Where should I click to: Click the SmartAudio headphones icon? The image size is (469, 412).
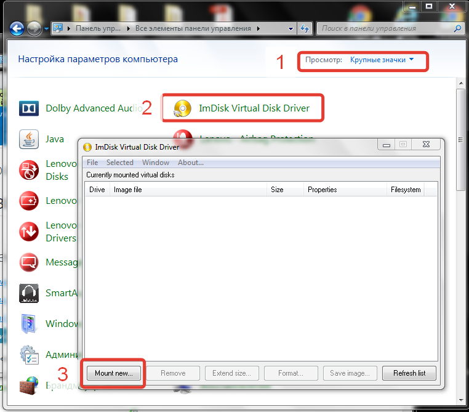29,293
